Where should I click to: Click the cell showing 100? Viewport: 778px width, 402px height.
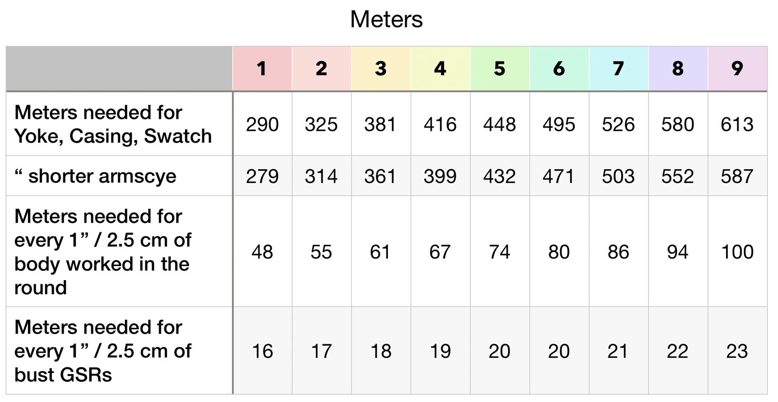click(x=738, y=252)
